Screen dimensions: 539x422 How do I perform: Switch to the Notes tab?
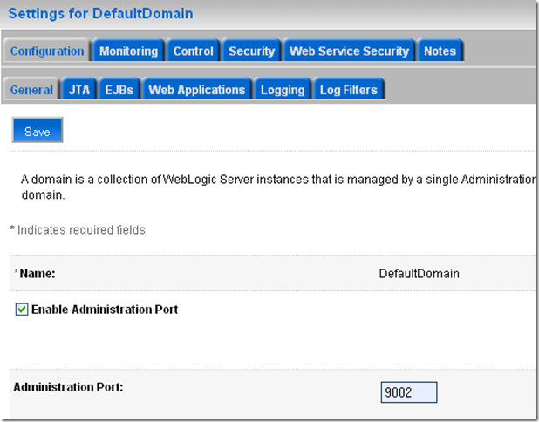(x=440, y=51)
